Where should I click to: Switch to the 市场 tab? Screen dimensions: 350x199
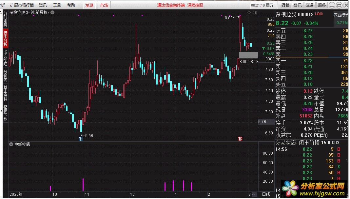pyautogui.click(x=104, y=5)
